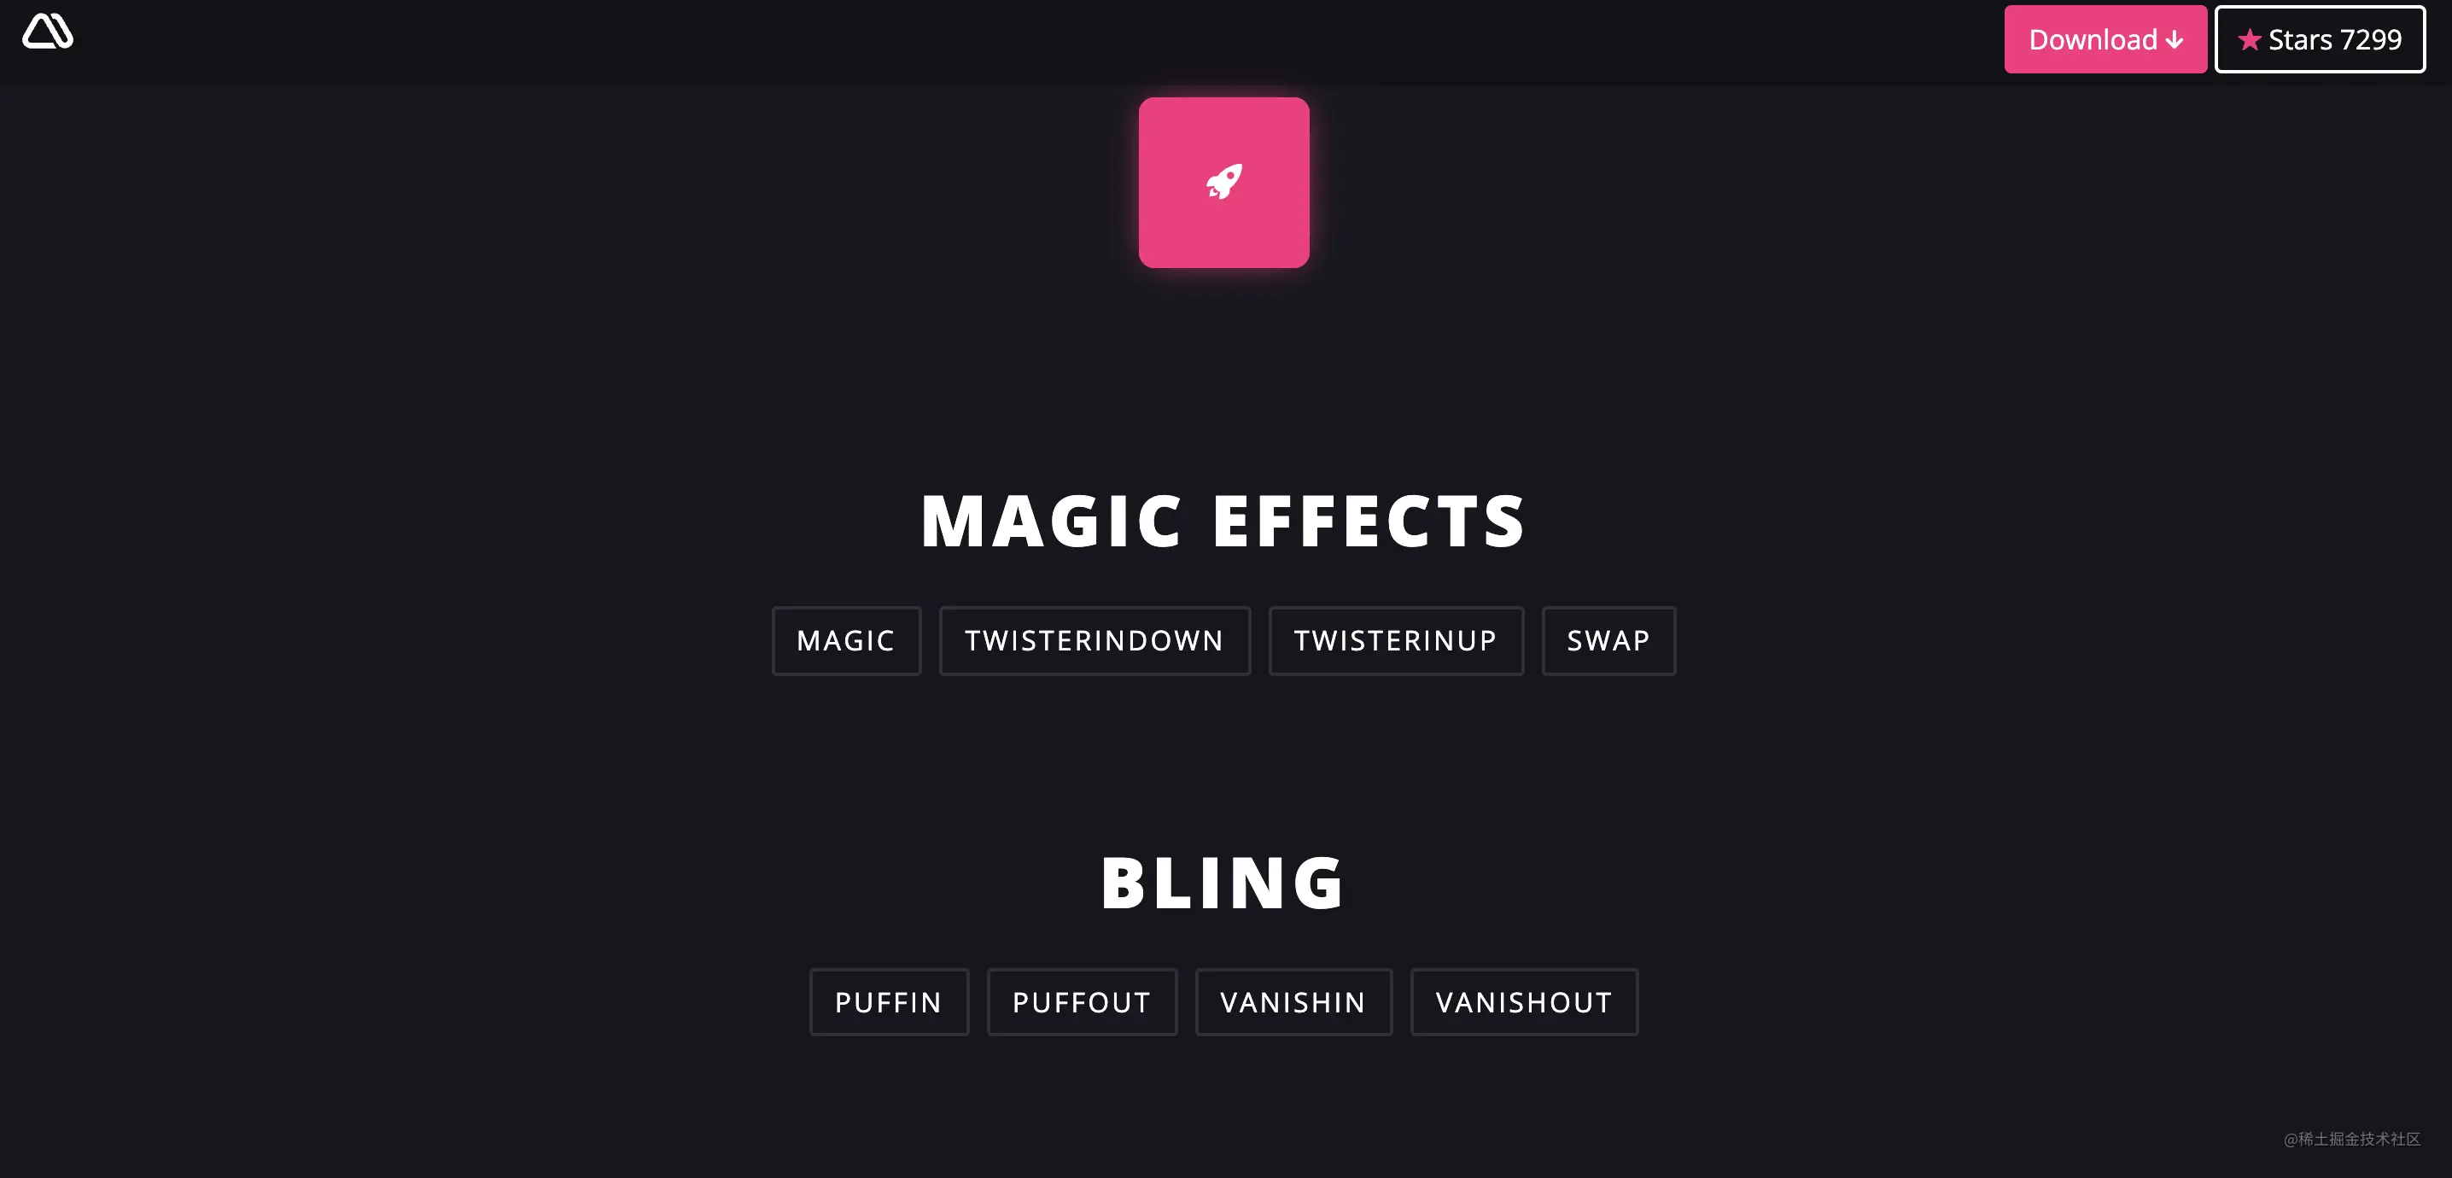Open more animation categories below

[1226, 1095]
